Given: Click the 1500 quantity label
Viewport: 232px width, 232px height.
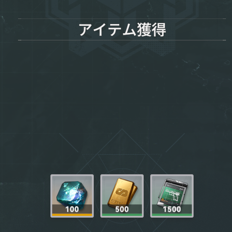Looking at the screenshot, I should tap(172, 209).
